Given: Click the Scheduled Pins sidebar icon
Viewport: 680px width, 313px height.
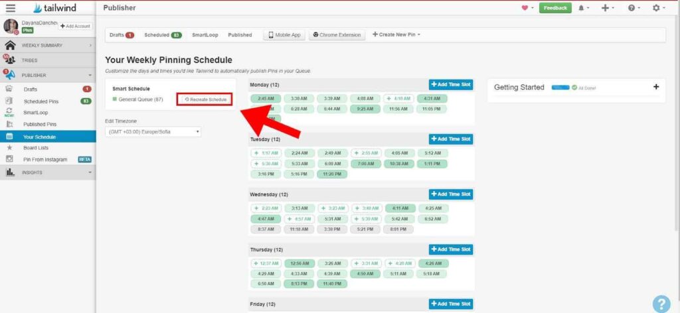Looking at the screenshot, I should pos(9,100).
